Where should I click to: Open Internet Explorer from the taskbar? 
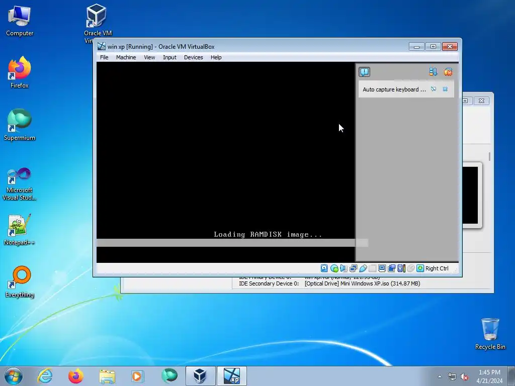(x=45, y=376)
